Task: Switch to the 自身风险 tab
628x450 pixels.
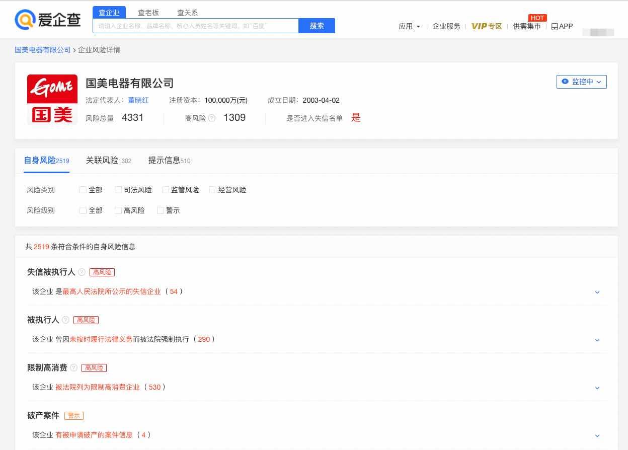Action: coord(46,161)
